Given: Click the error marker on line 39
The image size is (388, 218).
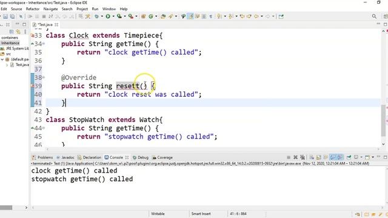Looking at the screenshot, I should (x=32, y=86).
